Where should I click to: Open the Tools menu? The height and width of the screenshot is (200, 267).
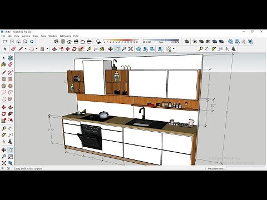click(43, 36)
